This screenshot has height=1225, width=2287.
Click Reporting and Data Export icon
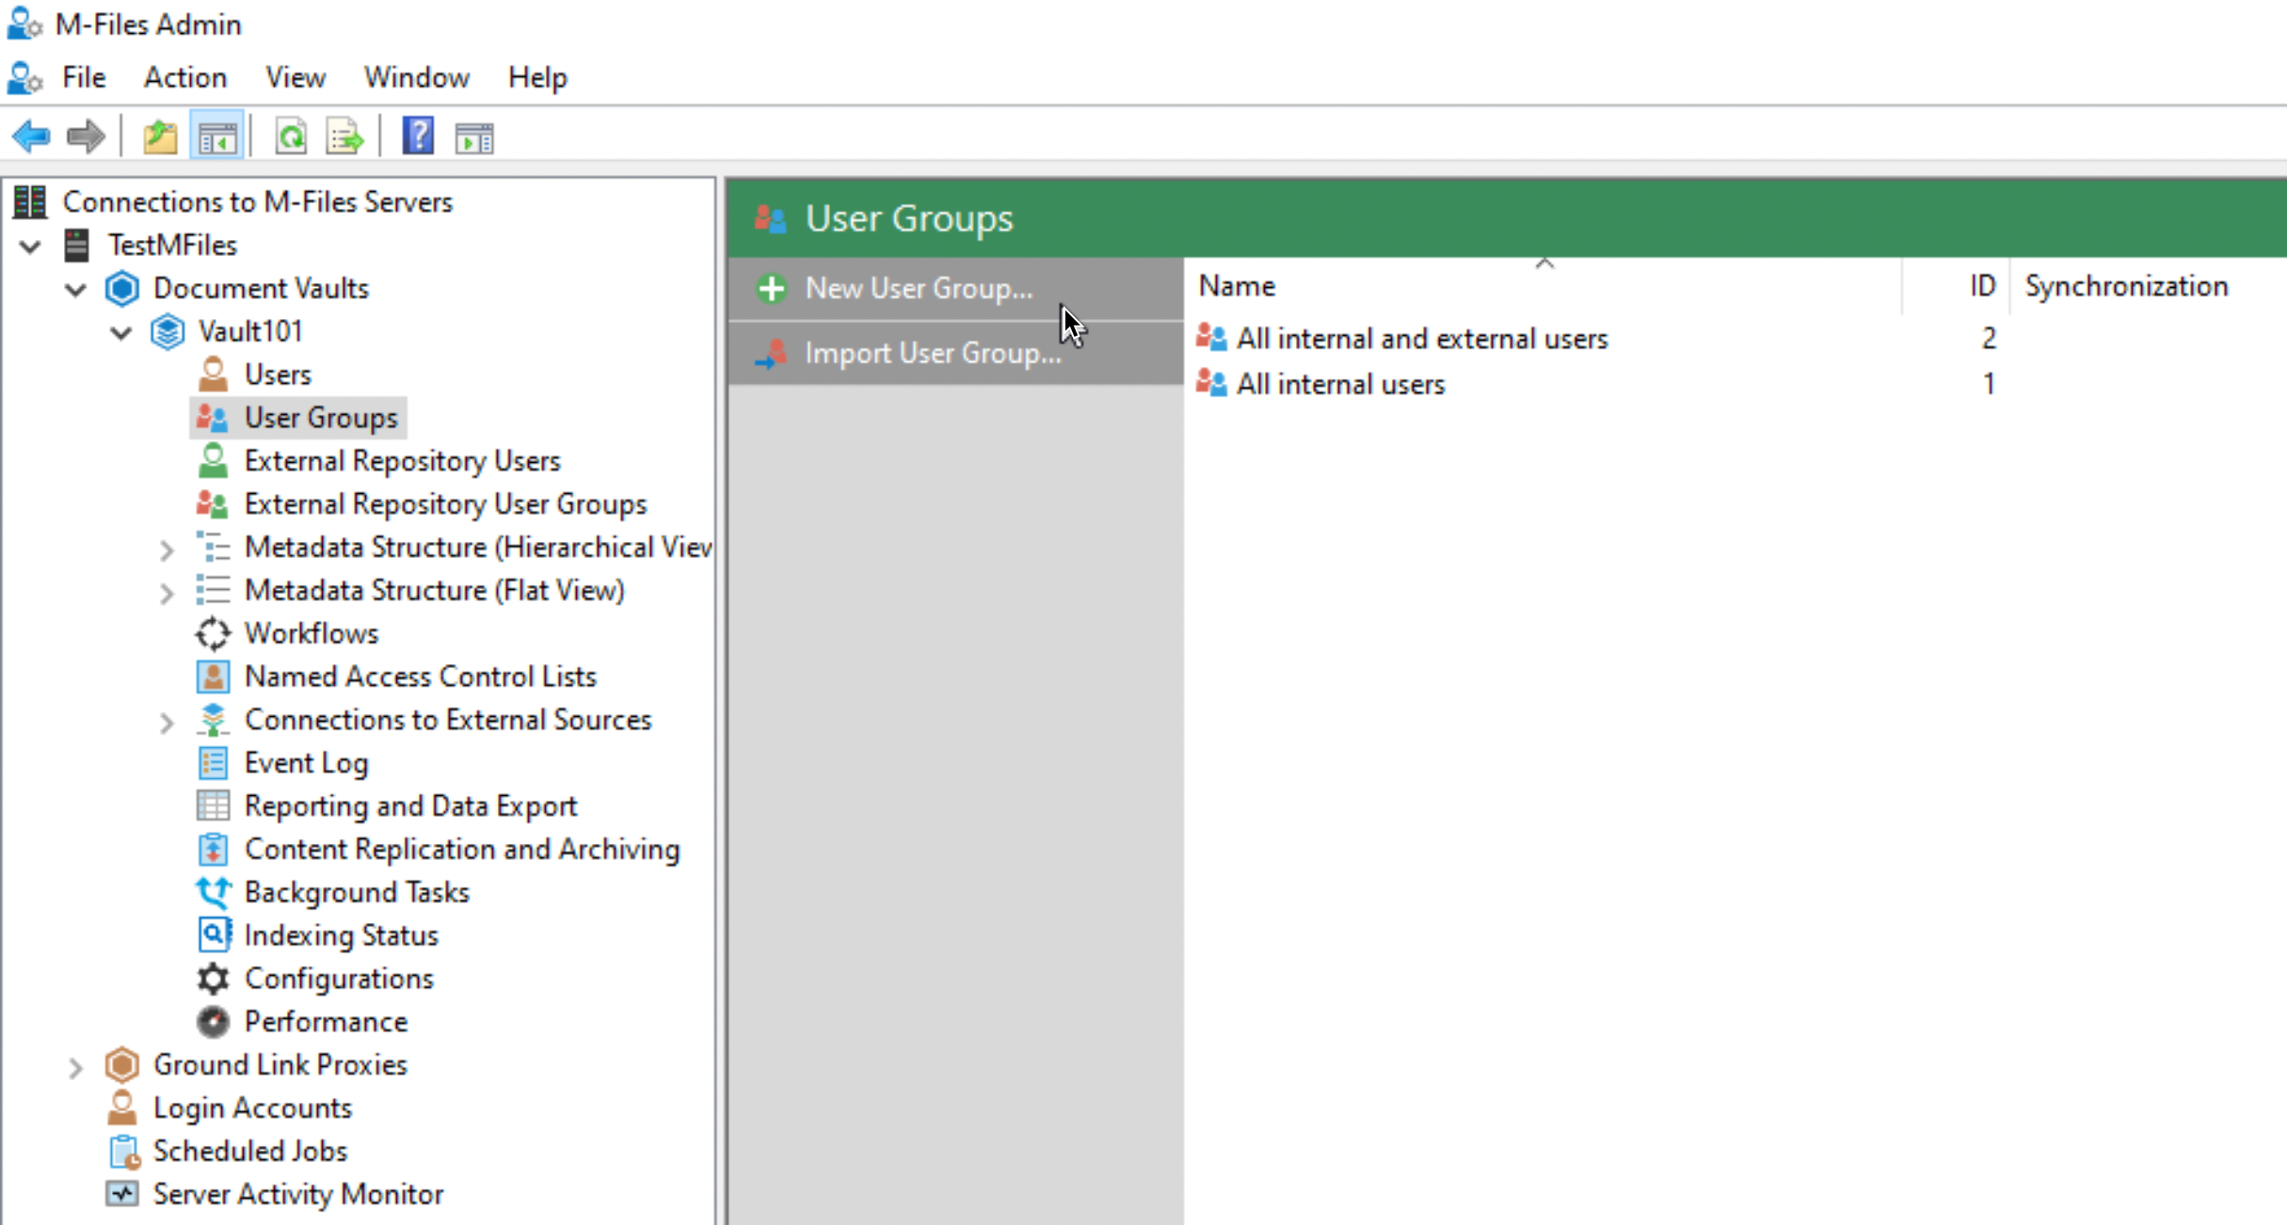point(214,806)
